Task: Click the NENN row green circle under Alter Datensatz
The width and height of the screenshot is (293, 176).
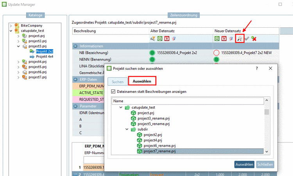Action: point(152,60)
